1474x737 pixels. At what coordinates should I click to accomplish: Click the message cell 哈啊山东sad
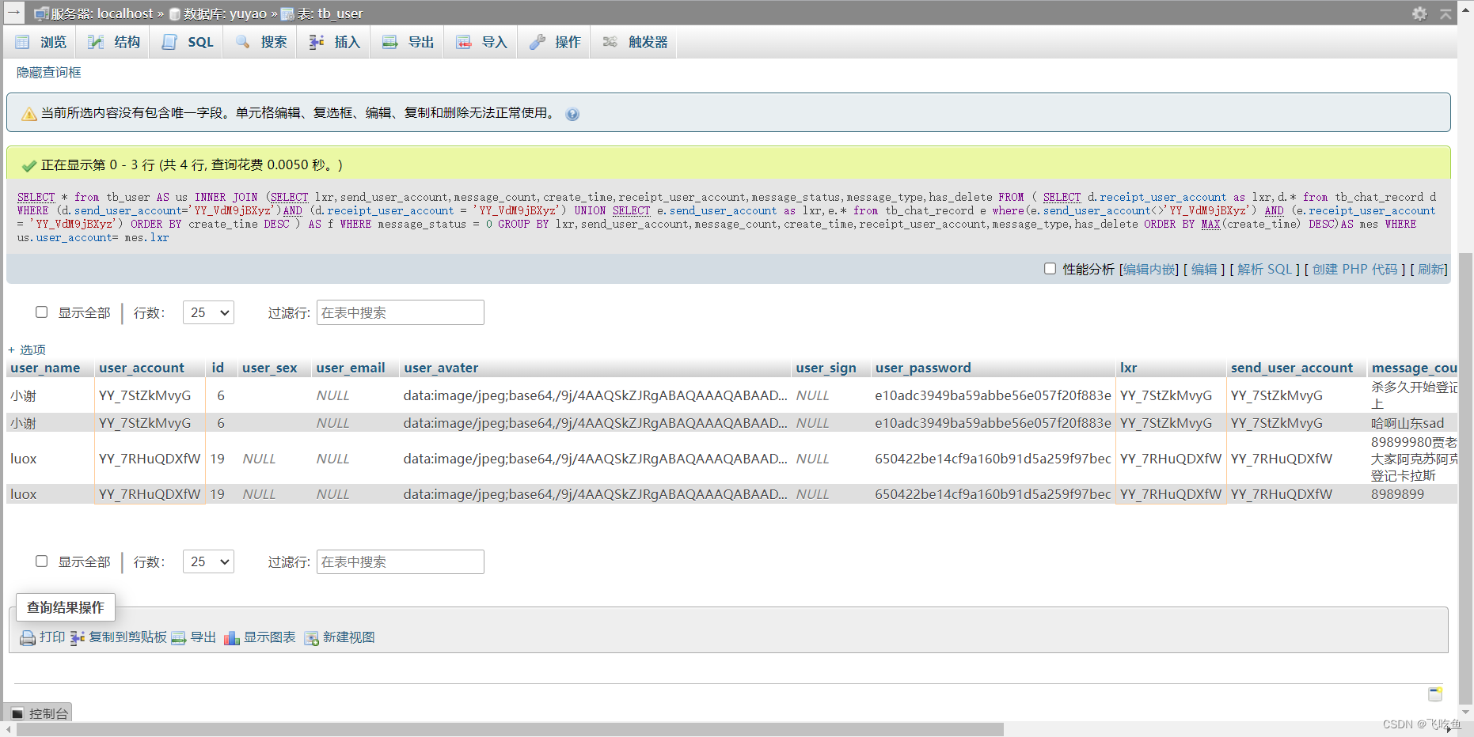pyautogui.click(x=1414, y=423)
